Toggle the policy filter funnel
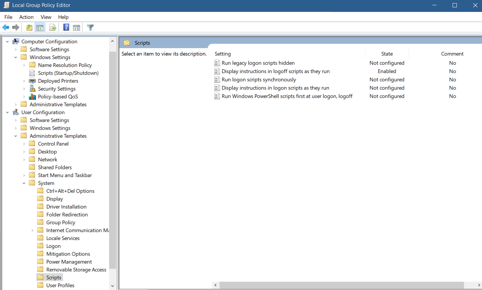The width and height of the screenshot is (482, 290). (x=90, y=27)
